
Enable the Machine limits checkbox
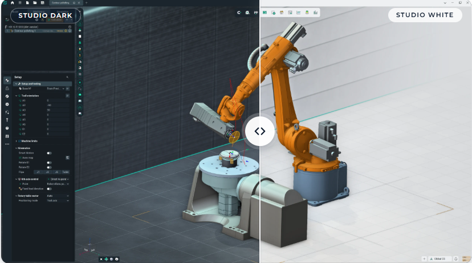coord(20,141)
